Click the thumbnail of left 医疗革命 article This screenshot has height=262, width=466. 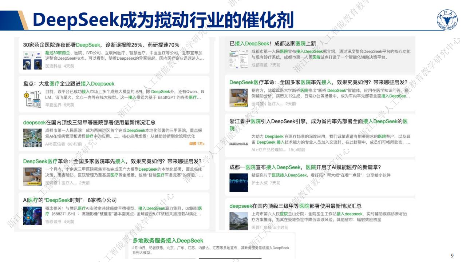click(32, 176)
